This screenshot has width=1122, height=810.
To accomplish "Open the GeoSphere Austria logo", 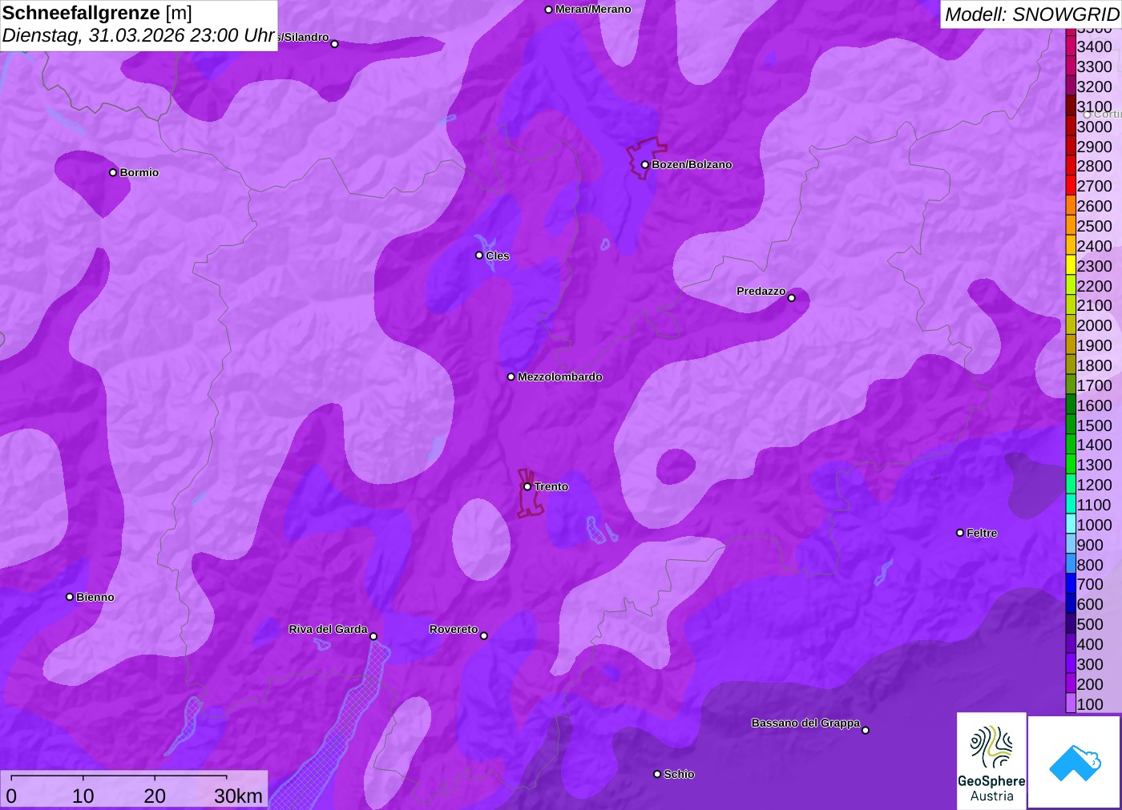I will (991, 760).
